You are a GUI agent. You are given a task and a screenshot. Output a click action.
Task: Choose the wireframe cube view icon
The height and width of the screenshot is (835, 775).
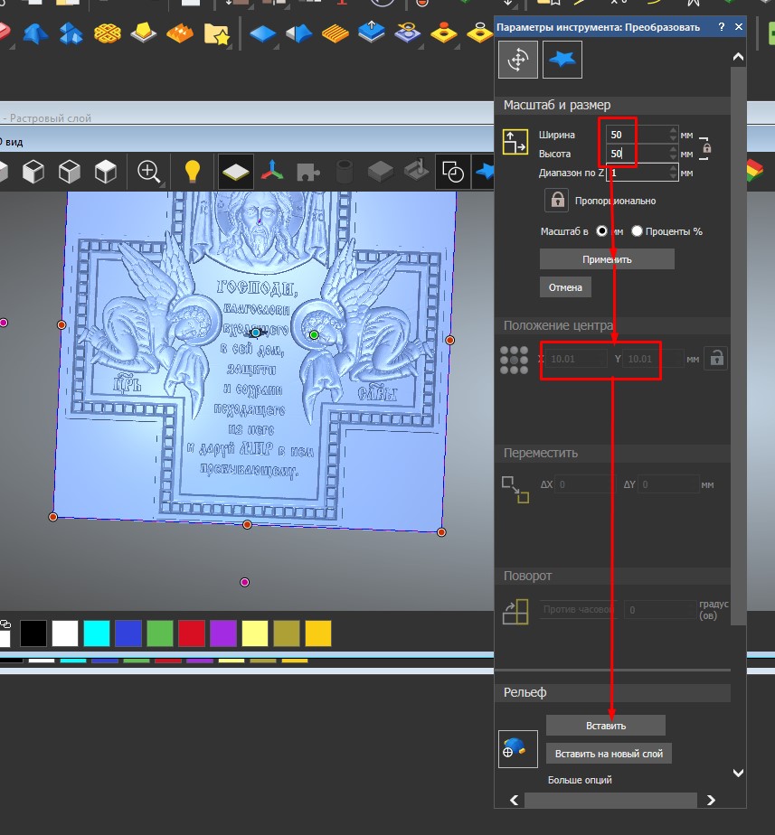[x=70, y=172]
